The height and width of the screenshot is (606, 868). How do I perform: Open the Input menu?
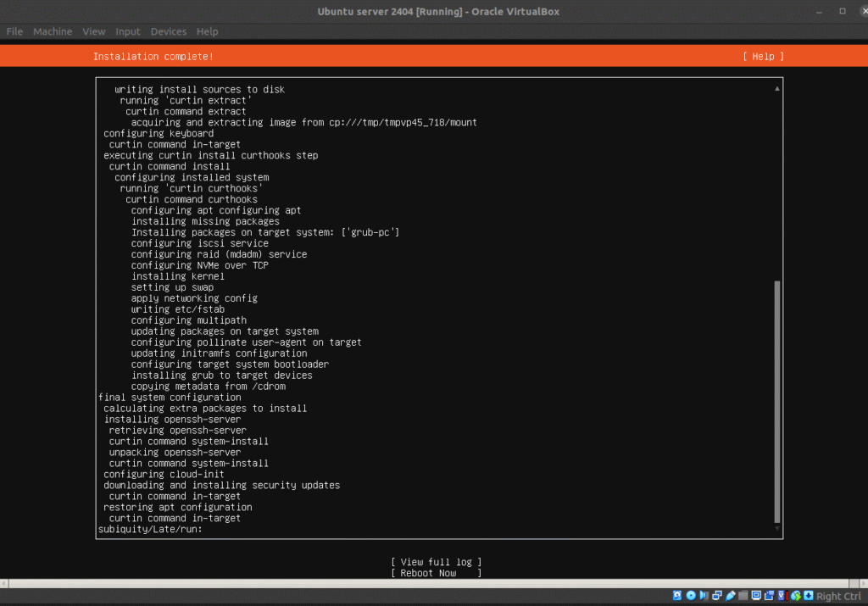click(x=128, y=31)
